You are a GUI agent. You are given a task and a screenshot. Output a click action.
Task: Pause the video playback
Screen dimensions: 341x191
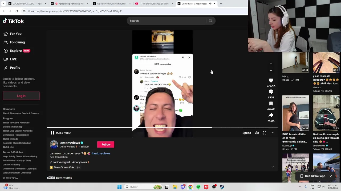click(x=52, y=133)
